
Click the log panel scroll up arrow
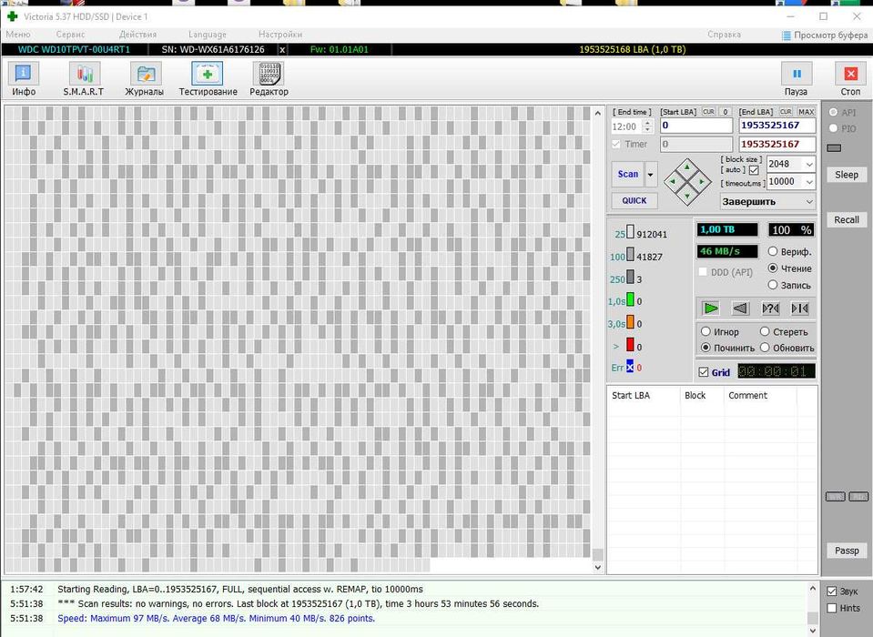(x=812, y=588)
